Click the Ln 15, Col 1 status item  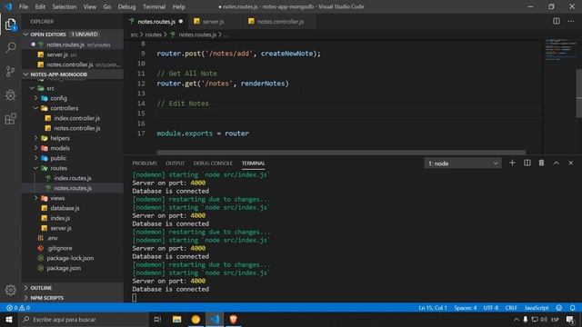click(x=433, y=308)
